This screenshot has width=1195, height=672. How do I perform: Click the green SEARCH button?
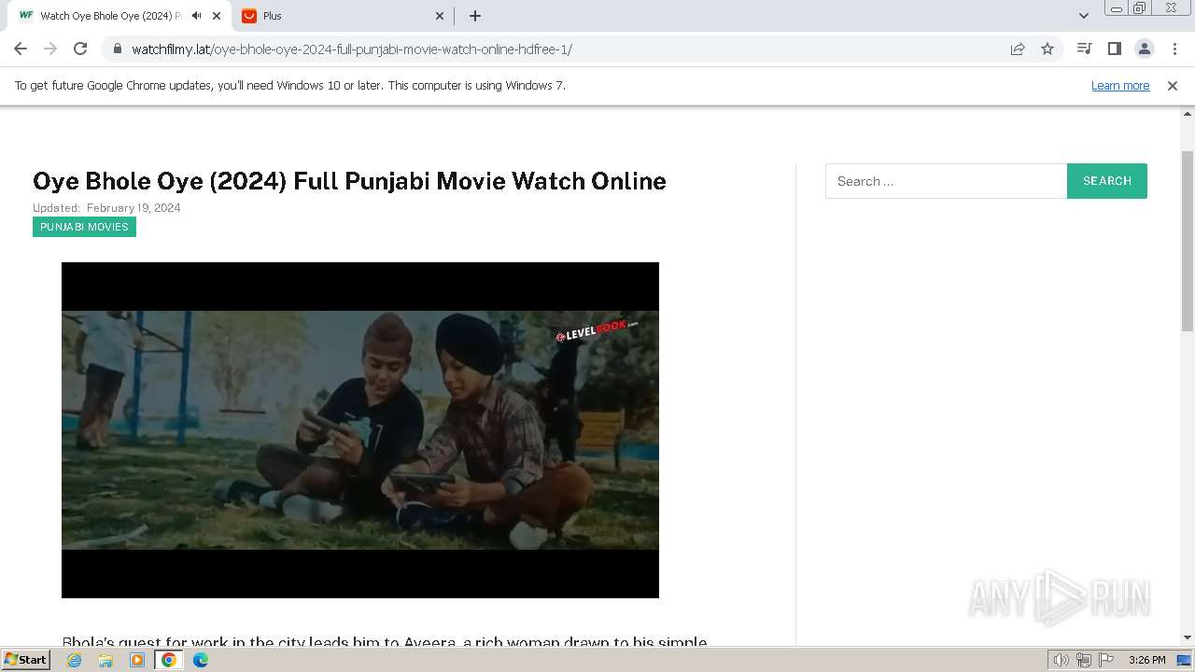pos(1107,181)
